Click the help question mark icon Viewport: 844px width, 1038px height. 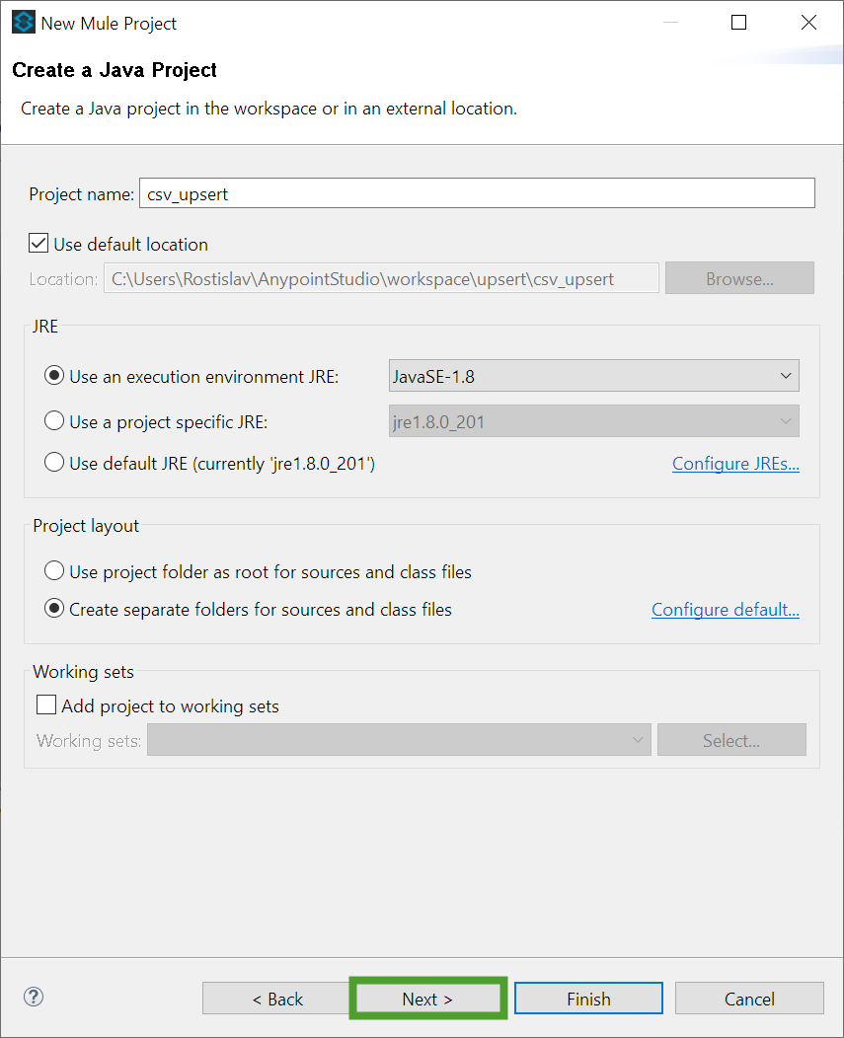(x=34, y=997)
